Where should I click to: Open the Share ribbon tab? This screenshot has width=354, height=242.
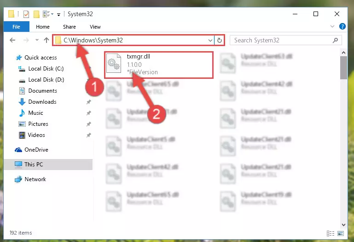click(x=70, y=27)
